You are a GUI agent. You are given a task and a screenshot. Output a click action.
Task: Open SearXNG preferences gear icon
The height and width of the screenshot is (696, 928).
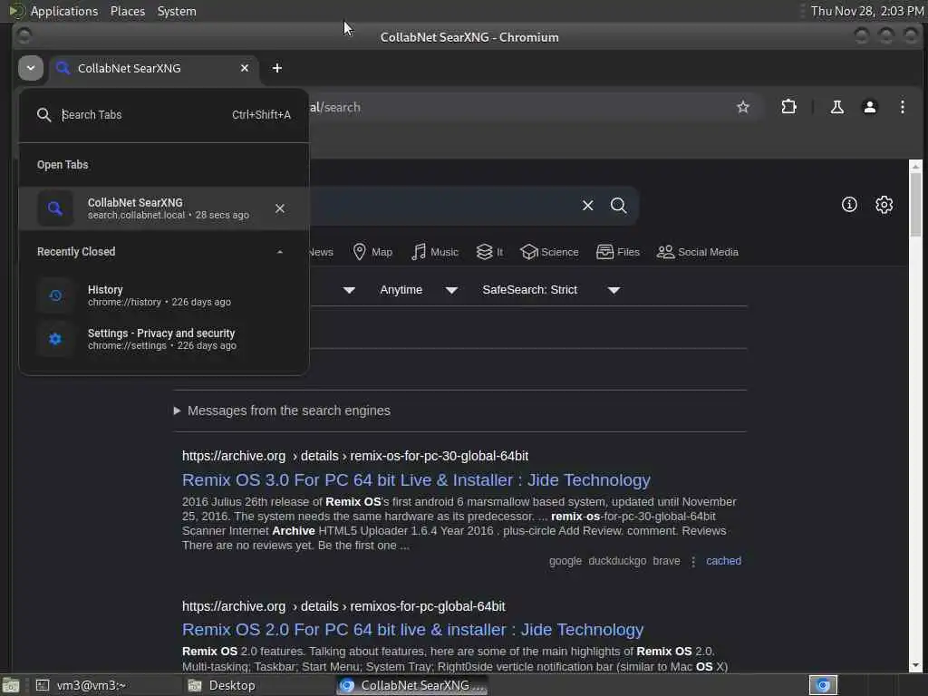coord(884,205)
